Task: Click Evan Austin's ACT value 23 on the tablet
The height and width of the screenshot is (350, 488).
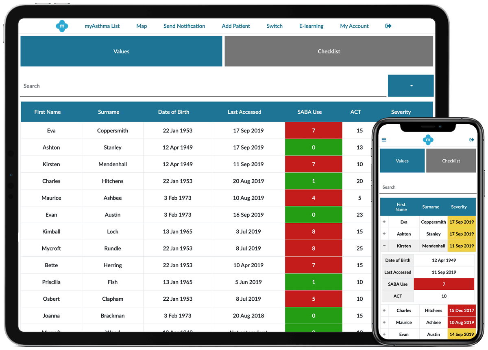Action: pyautogui.click(x=359, y=215)
